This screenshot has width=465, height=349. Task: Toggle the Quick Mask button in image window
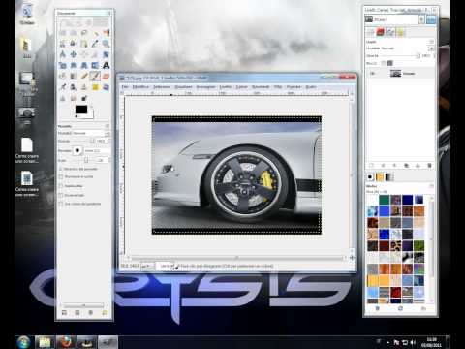coord(122,258)
